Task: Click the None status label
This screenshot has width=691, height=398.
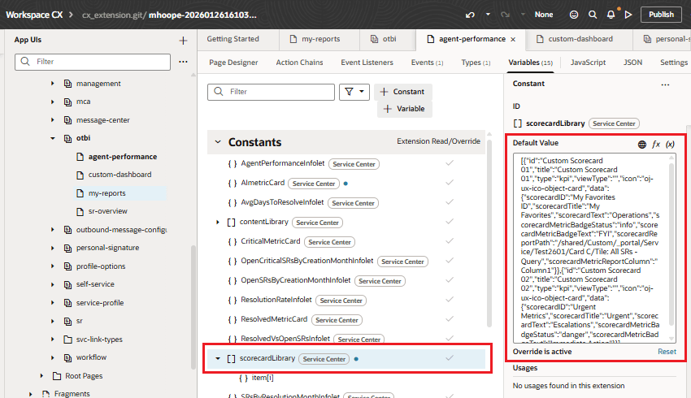Action: tap(543, 15)
